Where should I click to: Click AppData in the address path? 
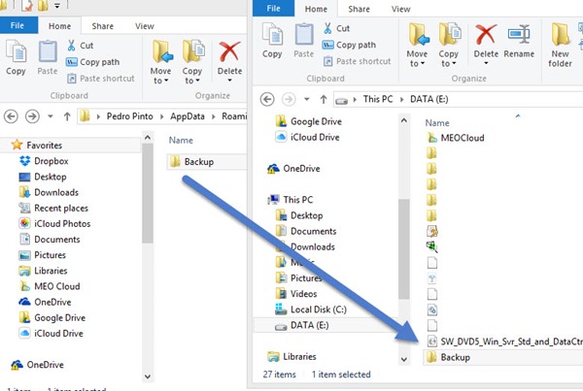click(x=188, y=116)
